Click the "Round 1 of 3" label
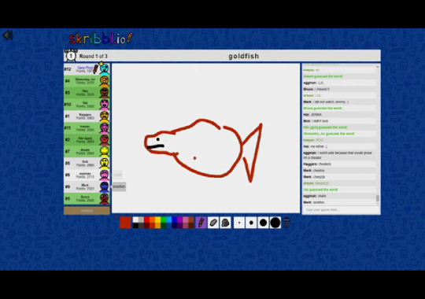Image resolution: width=425 pixels, height=299 pixels. (x=93, y=57)
